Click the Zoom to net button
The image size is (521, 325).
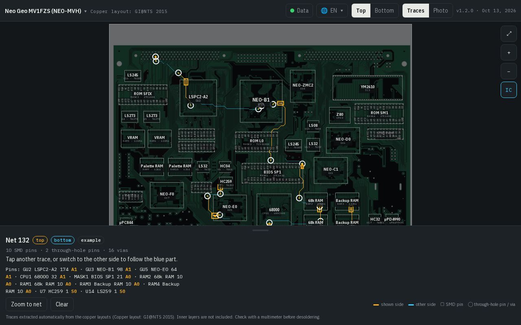(x=26, y=304)
